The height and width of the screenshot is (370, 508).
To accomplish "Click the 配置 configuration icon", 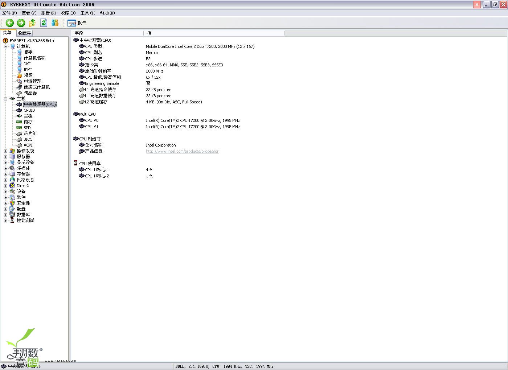I will click(x=12, y=209).
